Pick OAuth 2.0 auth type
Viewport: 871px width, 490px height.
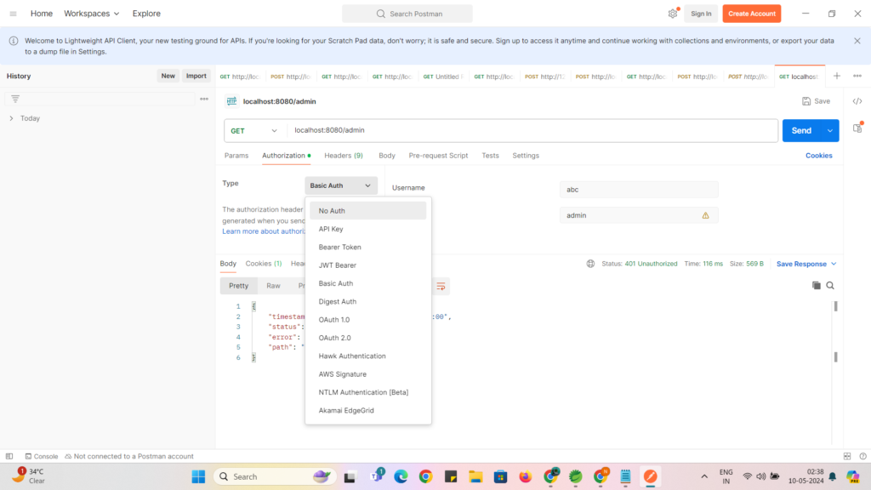[x=367, y=338]
